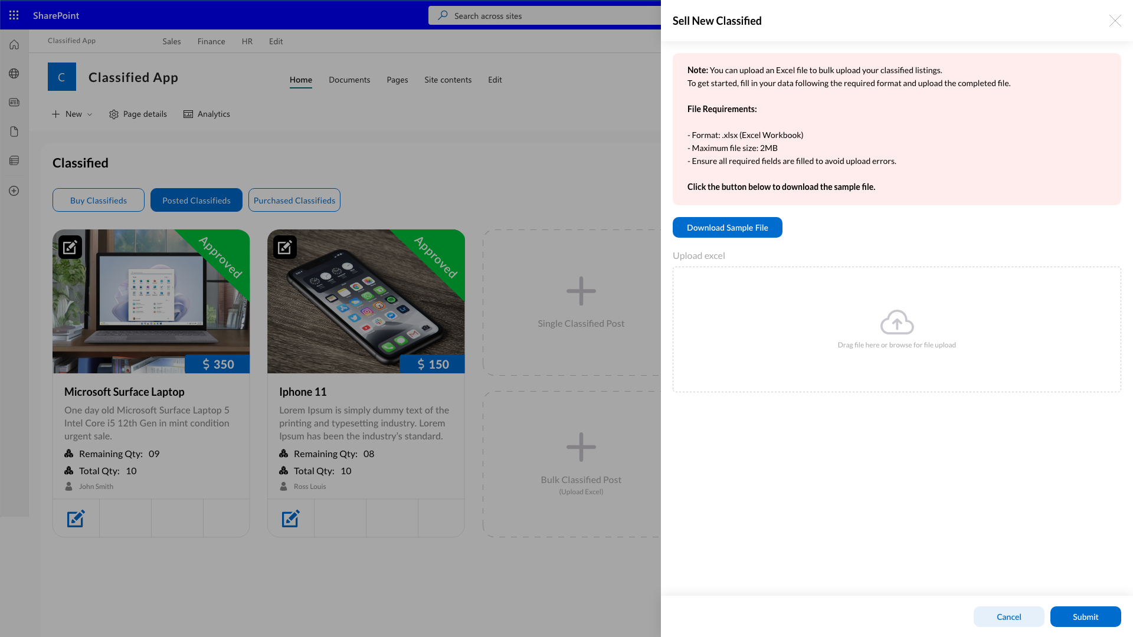Click the Iphone 11 title
The width and height of the screenshot is (1133, 637).
tap(303, 392)
